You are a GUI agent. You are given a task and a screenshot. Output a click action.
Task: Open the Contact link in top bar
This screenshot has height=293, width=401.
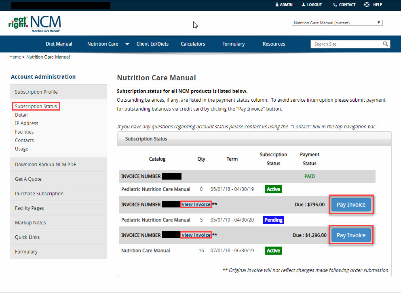tap(344, 4)
